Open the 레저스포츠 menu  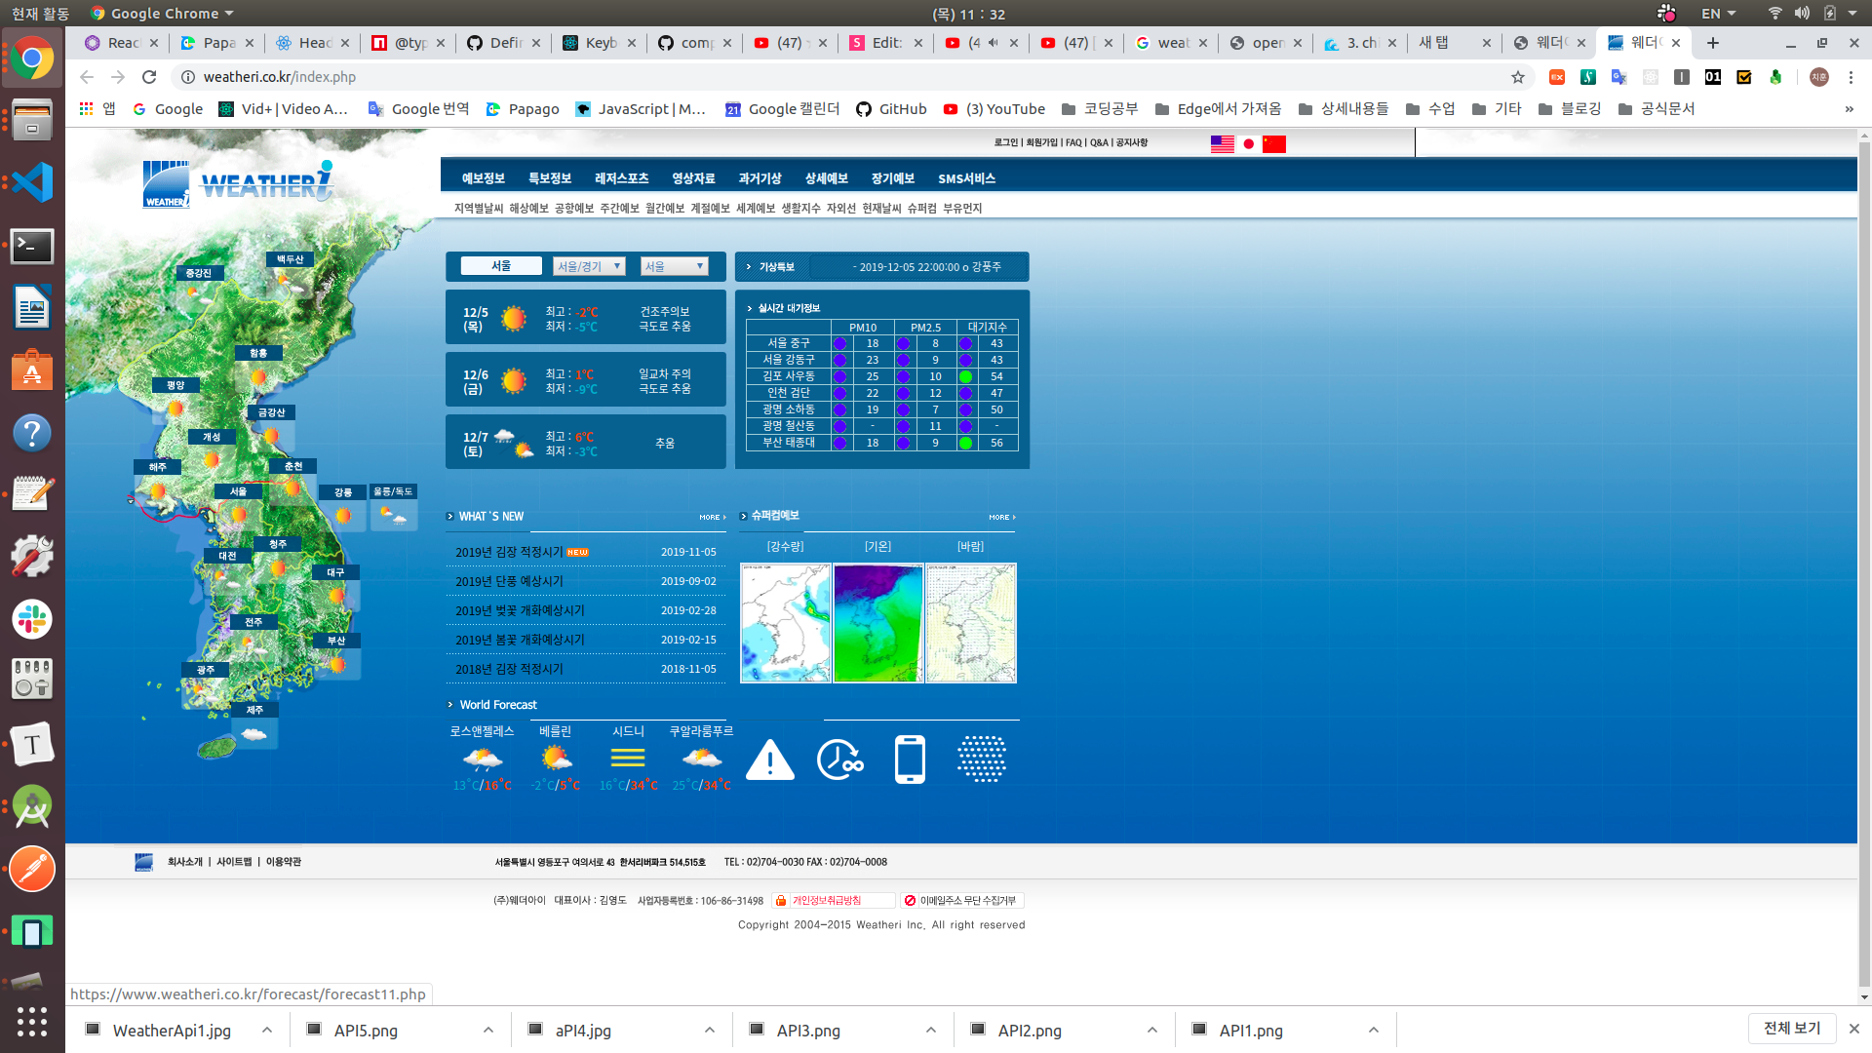pos(621,178)
